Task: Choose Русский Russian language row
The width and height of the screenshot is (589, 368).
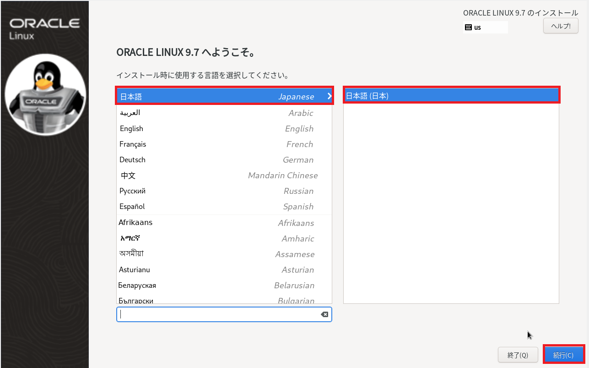Action: point(224,191)
